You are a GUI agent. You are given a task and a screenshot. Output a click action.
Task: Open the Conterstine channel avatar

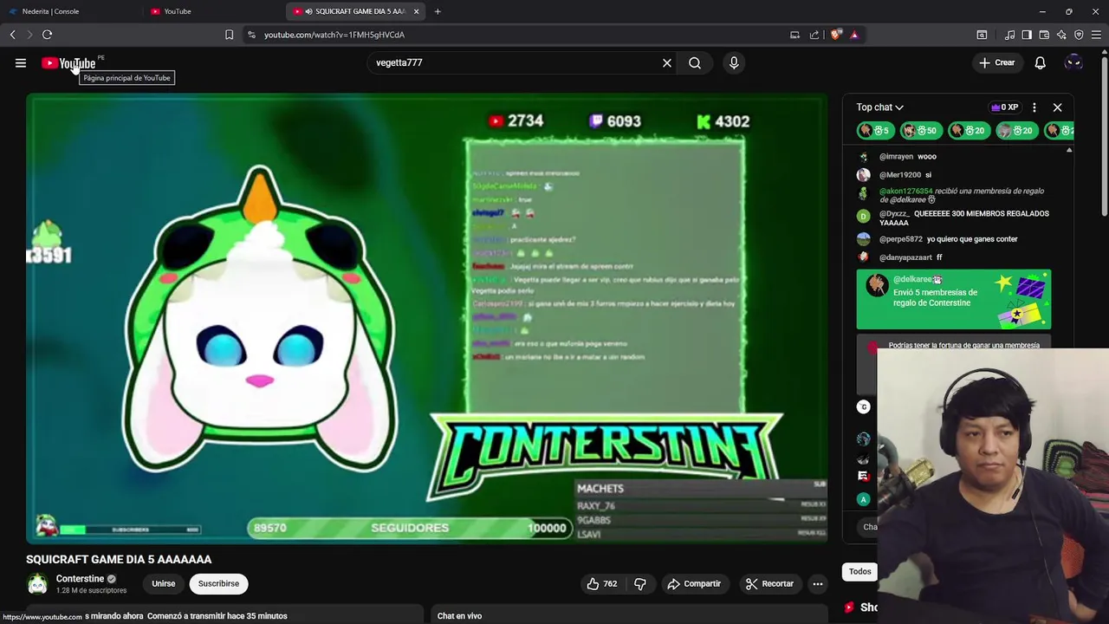pos(37,584)
